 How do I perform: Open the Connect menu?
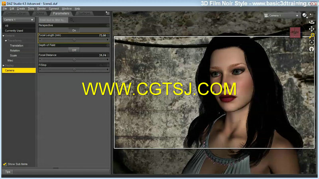coord(54,8)
